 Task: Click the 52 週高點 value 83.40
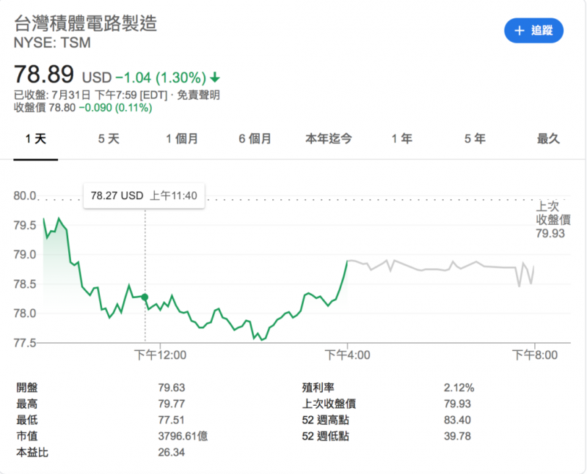pos(457,420)
